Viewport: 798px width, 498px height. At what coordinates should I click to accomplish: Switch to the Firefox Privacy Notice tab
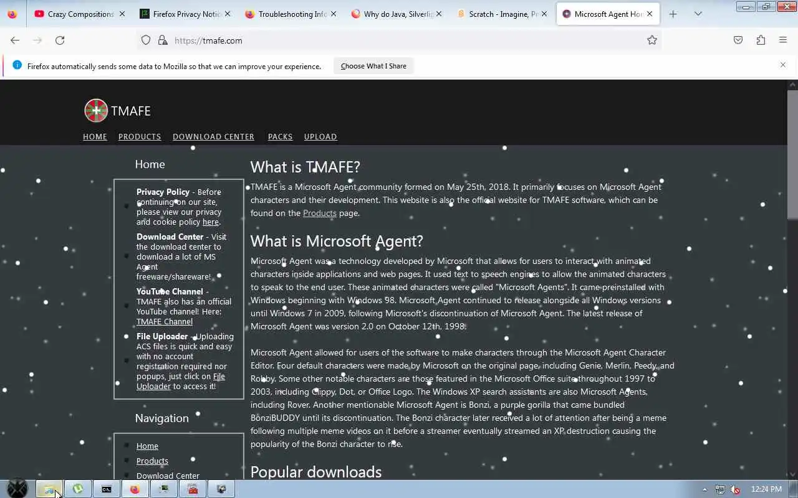185,14
